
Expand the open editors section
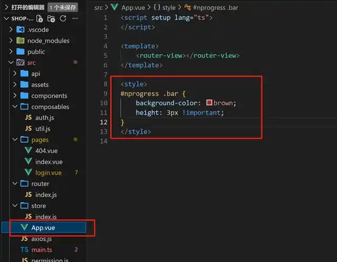(6, 7)
